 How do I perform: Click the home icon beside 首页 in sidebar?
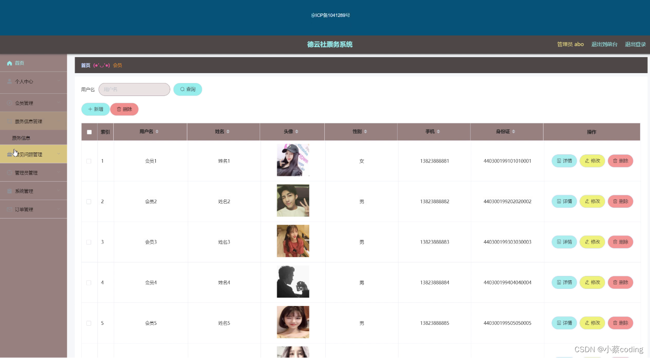coord(9,63)
